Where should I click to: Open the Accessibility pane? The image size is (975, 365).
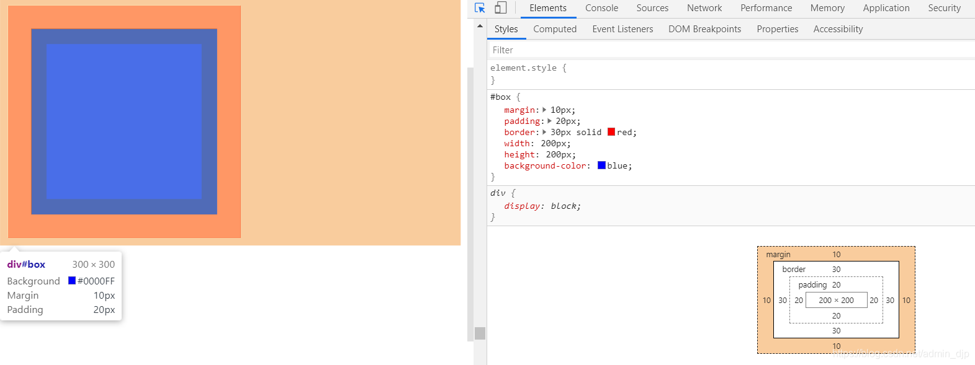(838, 29)
